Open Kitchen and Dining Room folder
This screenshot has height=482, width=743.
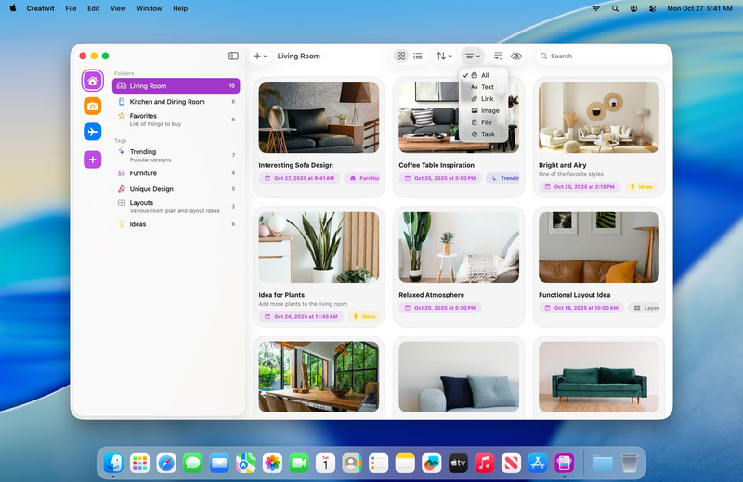click(167, 102)
